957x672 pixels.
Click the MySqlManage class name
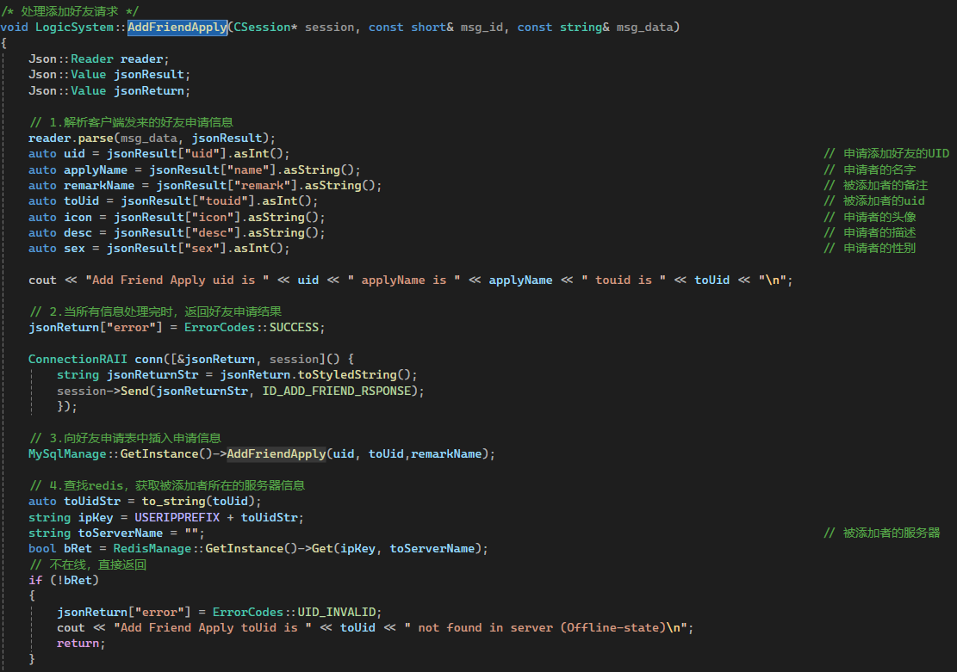pyautogui.click(x=67, y=453)
